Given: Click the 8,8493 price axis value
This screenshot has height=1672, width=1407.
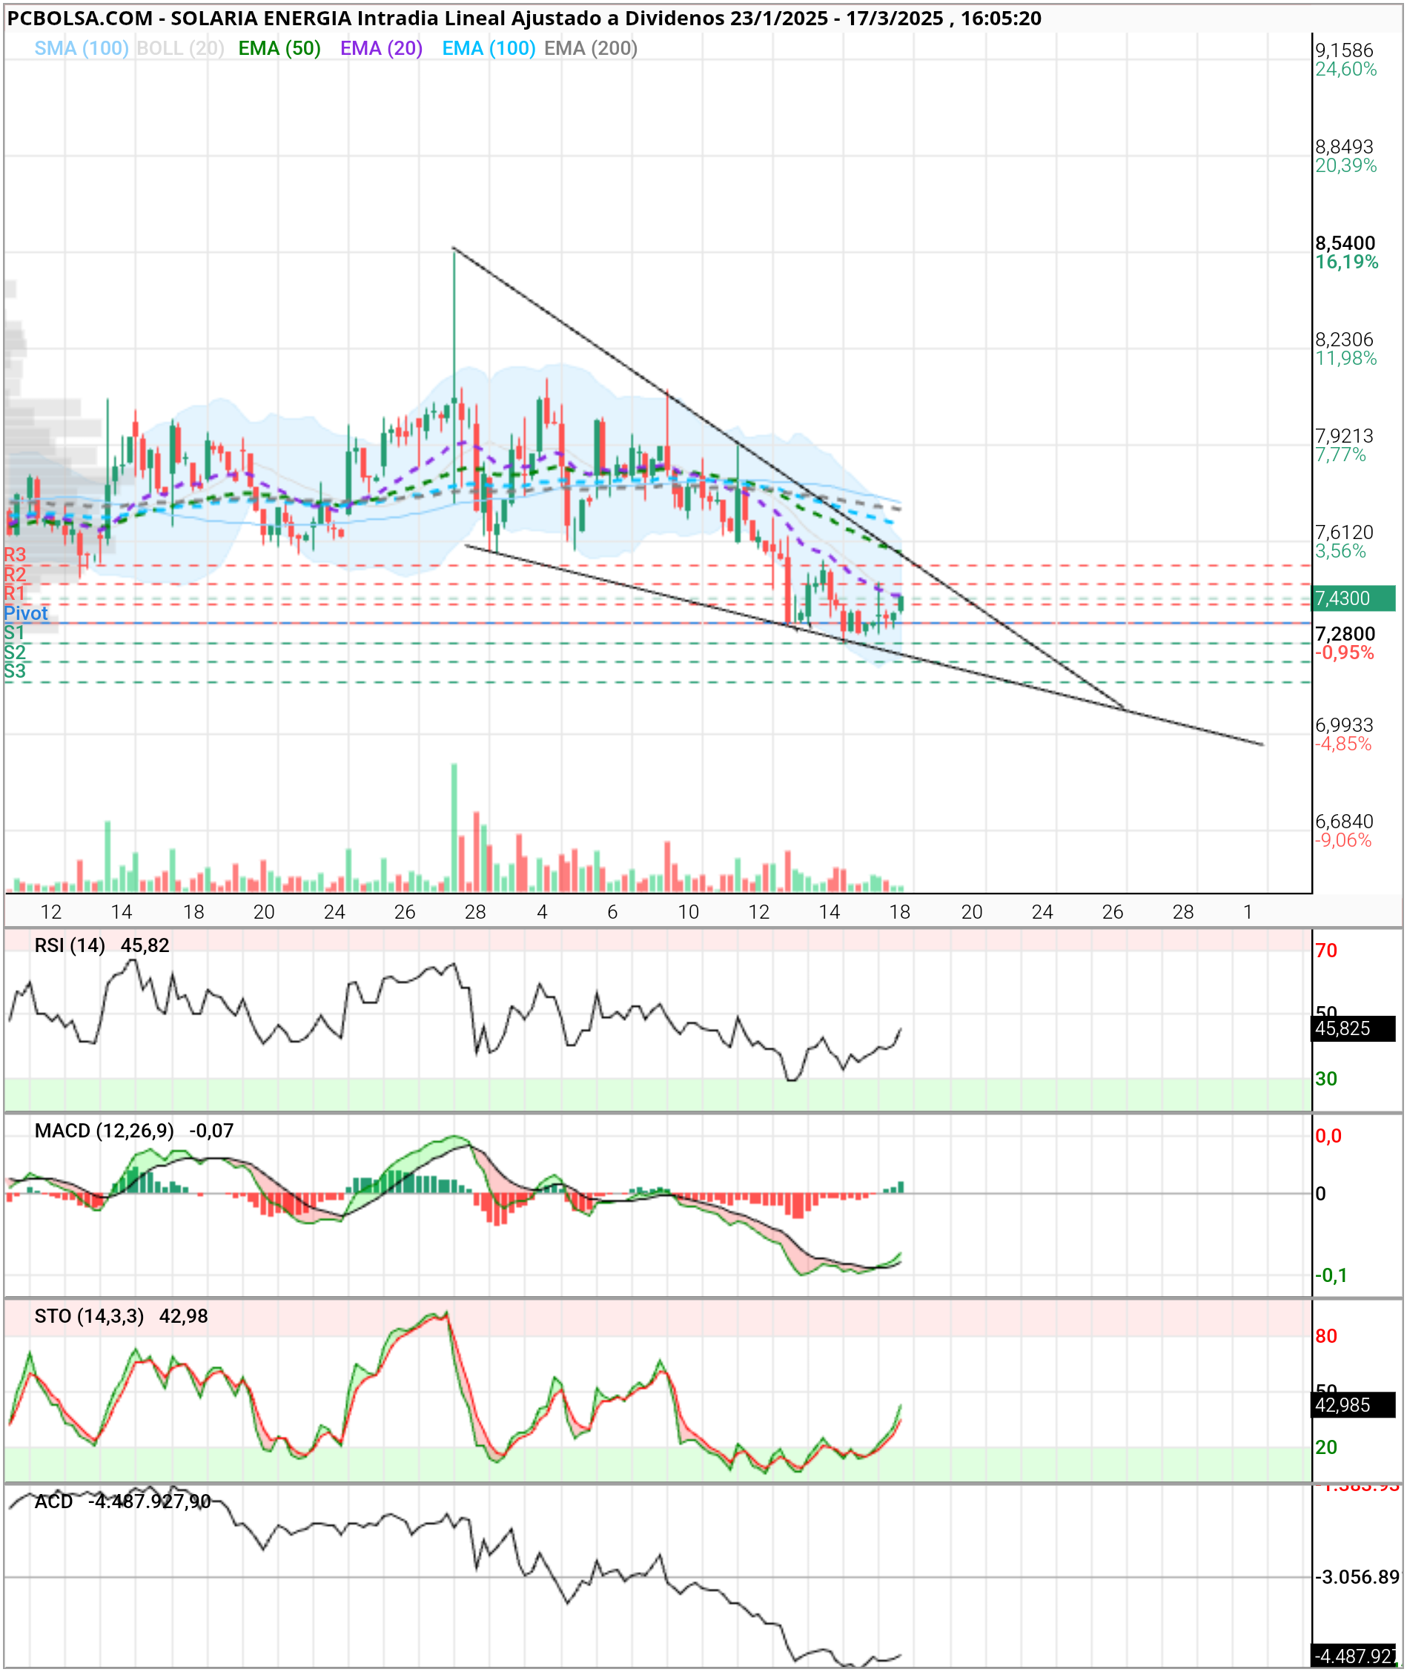Looking at the screenshot, I should coord(1344,147).
